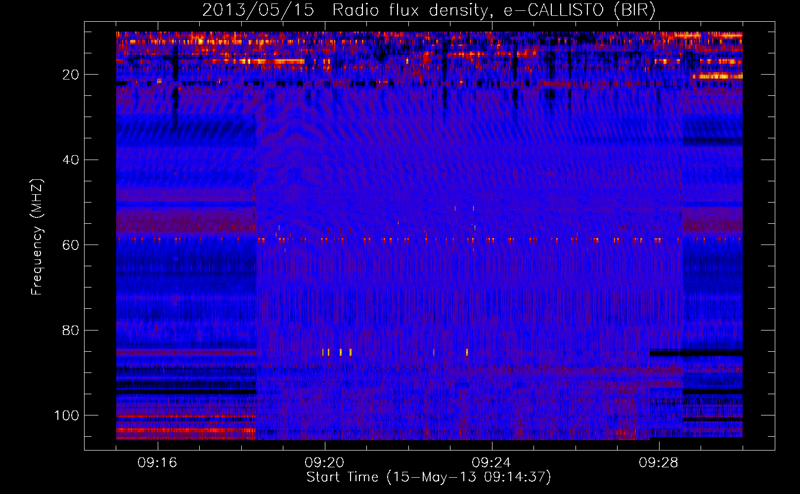Screen dimensions: 800x494
Task: Click the "20" frequency tick label
Action: tap(71, 75)
